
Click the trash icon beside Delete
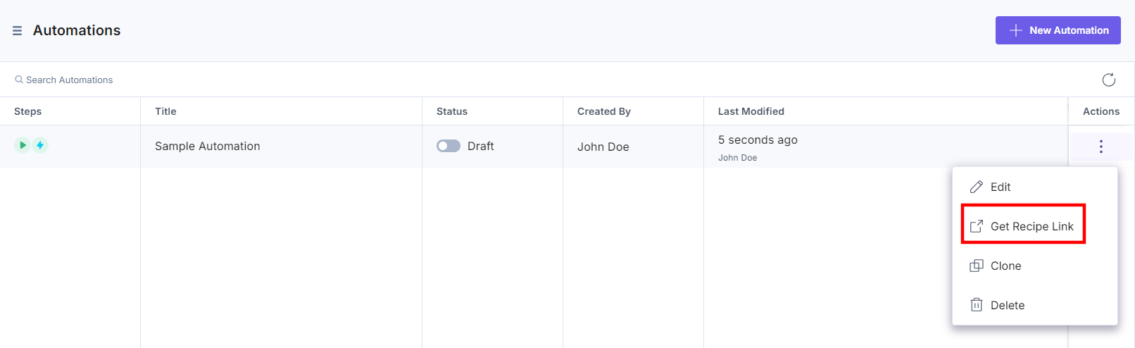pyautogui.click(x=977, y=305)
